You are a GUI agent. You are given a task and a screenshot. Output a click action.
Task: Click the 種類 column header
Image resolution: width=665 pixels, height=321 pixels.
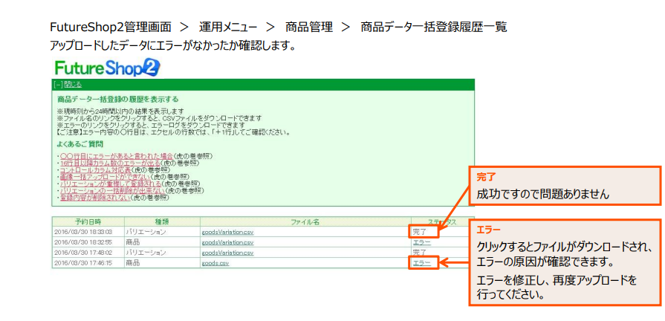coord(162,221)
